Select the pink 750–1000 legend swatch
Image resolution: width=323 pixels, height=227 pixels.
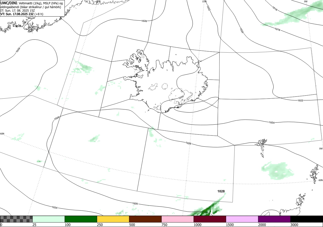178,219
